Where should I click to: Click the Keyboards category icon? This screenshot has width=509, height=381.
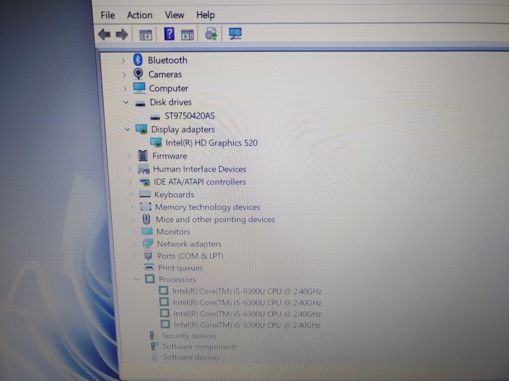pos(145,194)
